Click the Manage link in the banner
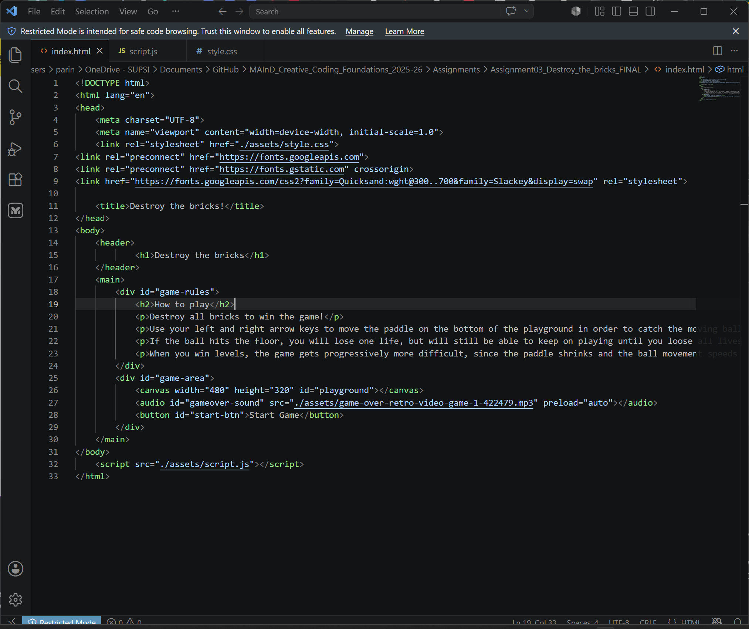This screenshot has width=749, height=629. point(359,31)
